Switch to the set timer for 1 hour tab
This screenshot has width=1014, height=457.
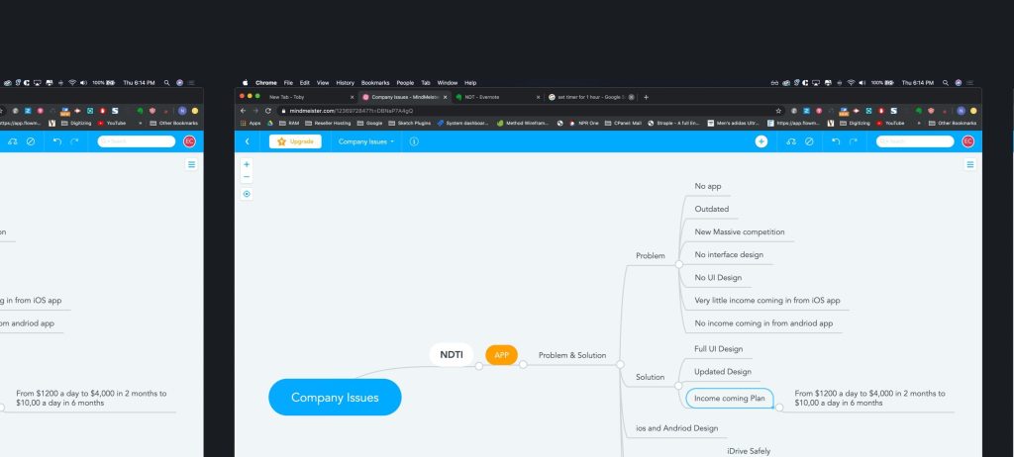point(590,97)
